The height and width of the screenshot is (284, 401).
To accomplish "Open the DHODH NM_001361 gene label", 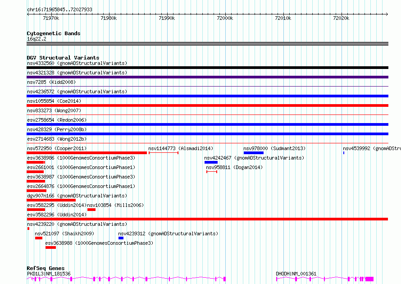I will click(x=296, y=274).
